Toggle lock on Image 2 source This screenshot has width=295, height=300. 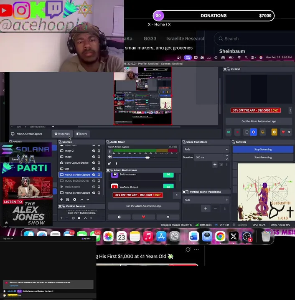coord(99,151)
